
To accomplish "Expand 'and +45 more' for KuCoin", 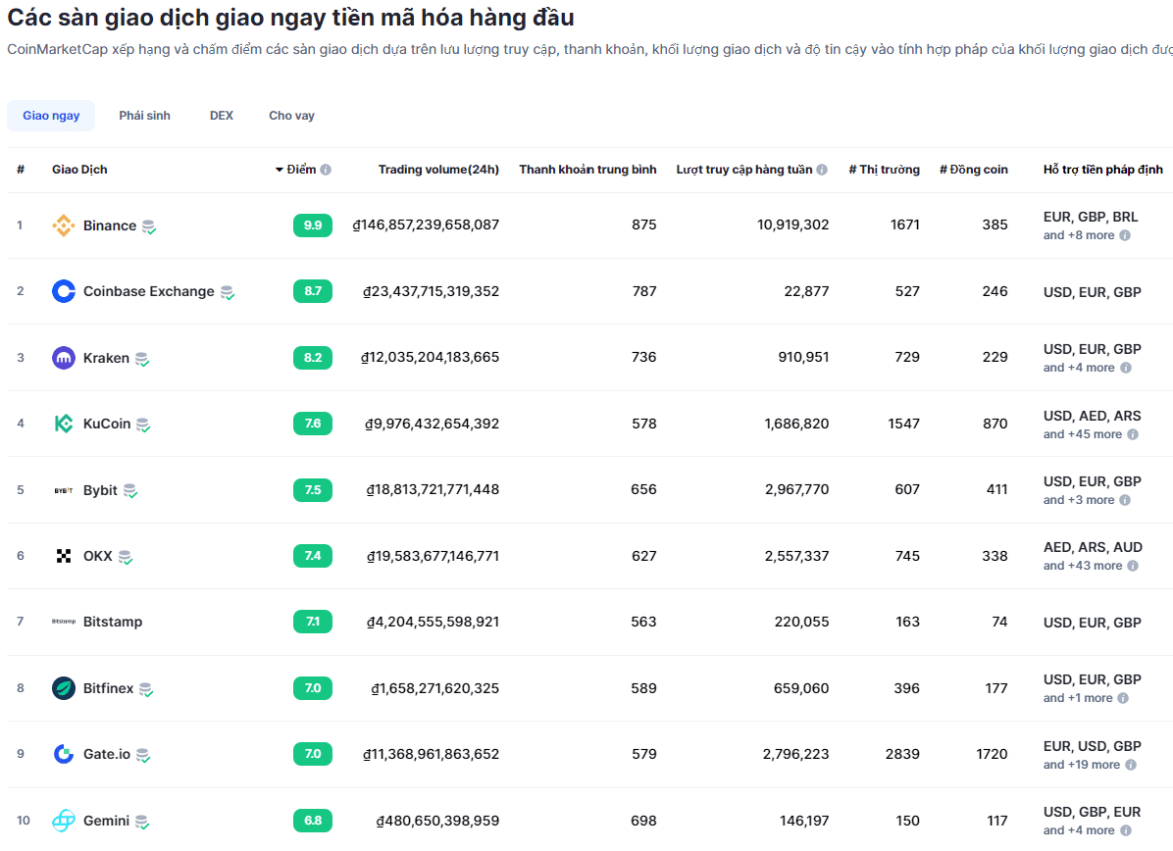I will click(1083, 434).
